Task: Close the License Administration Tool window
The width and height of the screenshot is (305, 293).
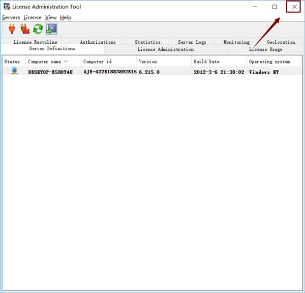Action: click(294, 7)
